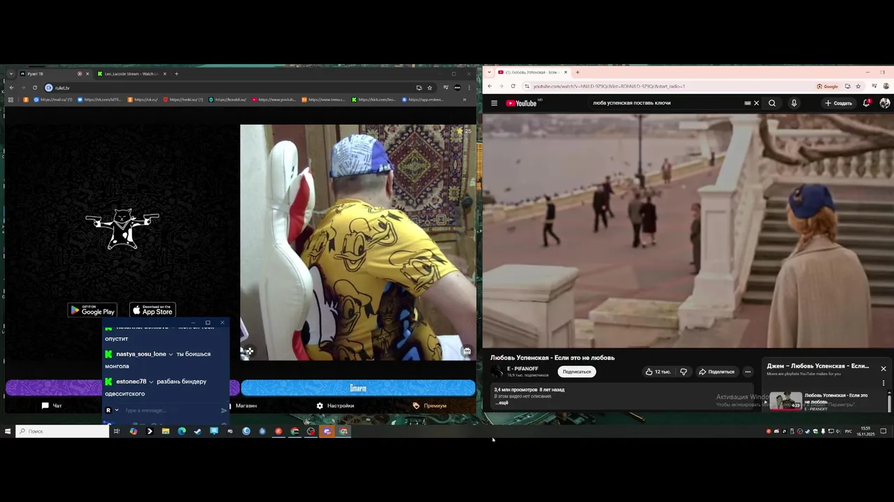
Task: Start YouTube voice search with microphone
Action: 793,103
